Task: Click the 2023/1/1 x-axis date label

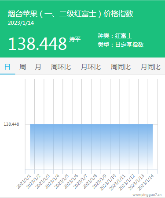Action: (x=24, y=182)
